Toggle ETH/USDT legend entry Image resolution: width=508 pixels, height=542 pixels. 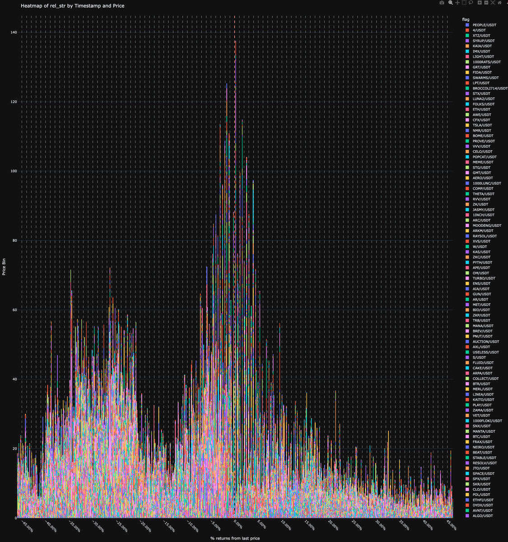click(478, 109)
